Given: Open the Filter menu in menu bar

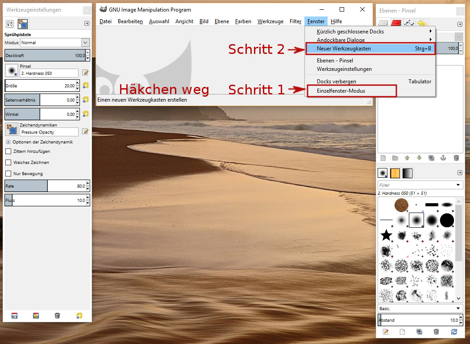Looking at the screenshot, I should click(295, 21).
